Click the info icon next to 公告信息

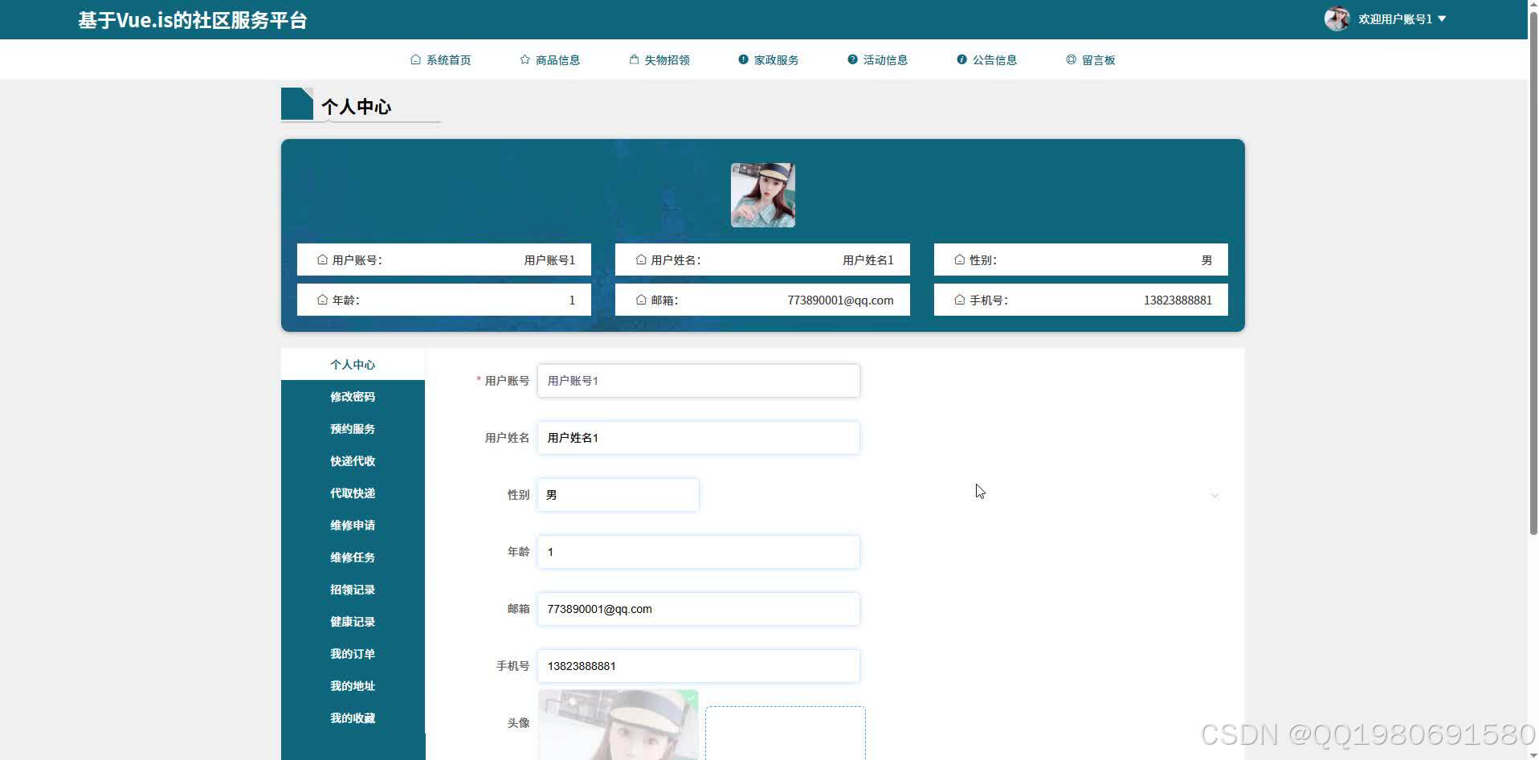pos(961,59)
